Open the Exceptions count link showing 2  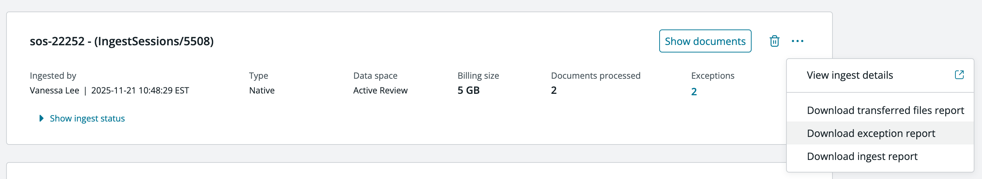click(694, 91)
